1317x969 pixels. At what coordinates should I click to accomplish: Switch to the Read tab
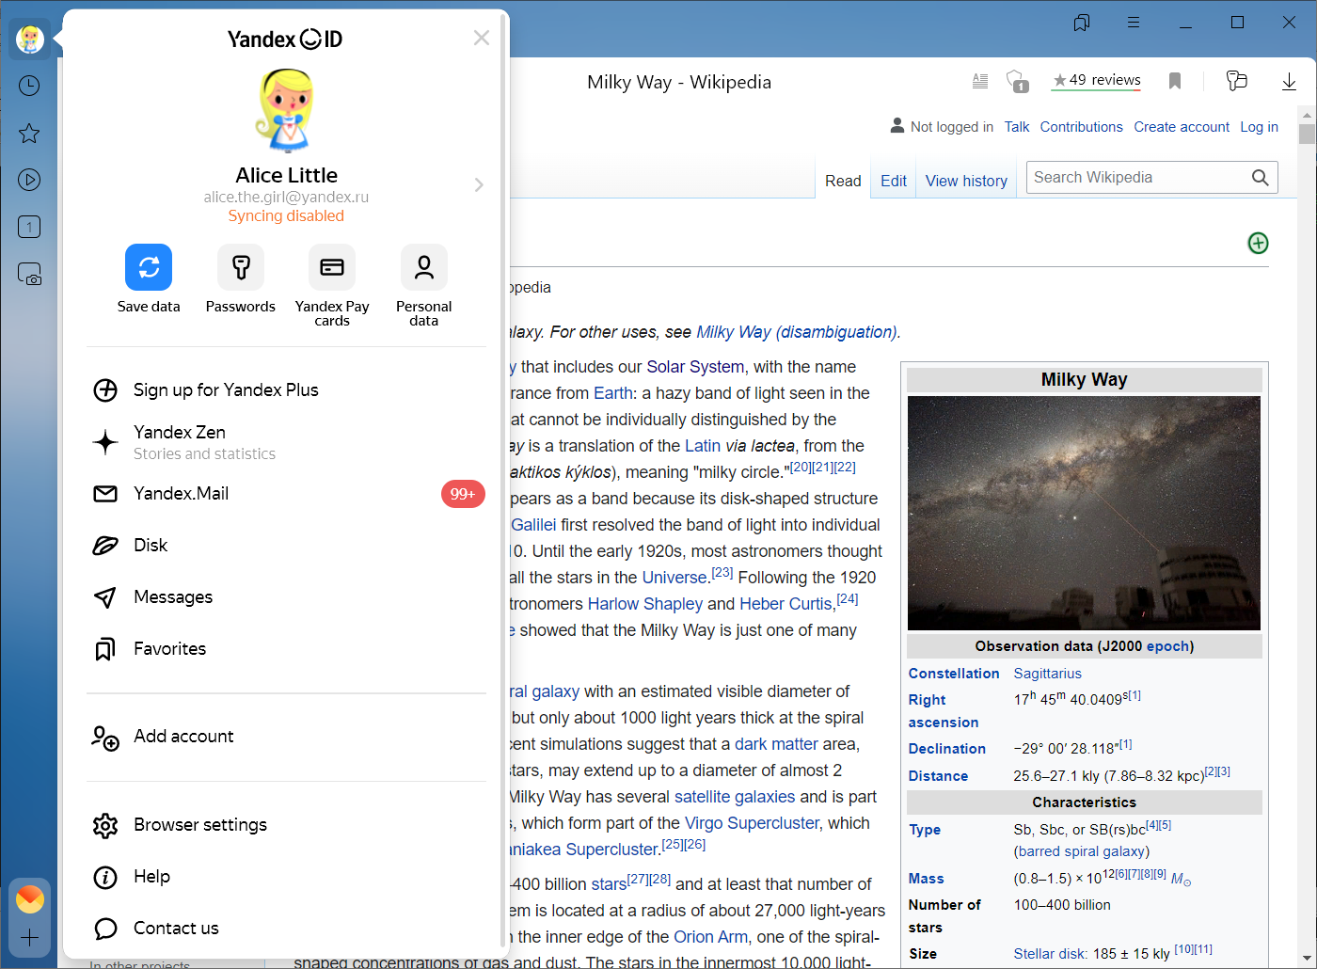click(843, 181)
